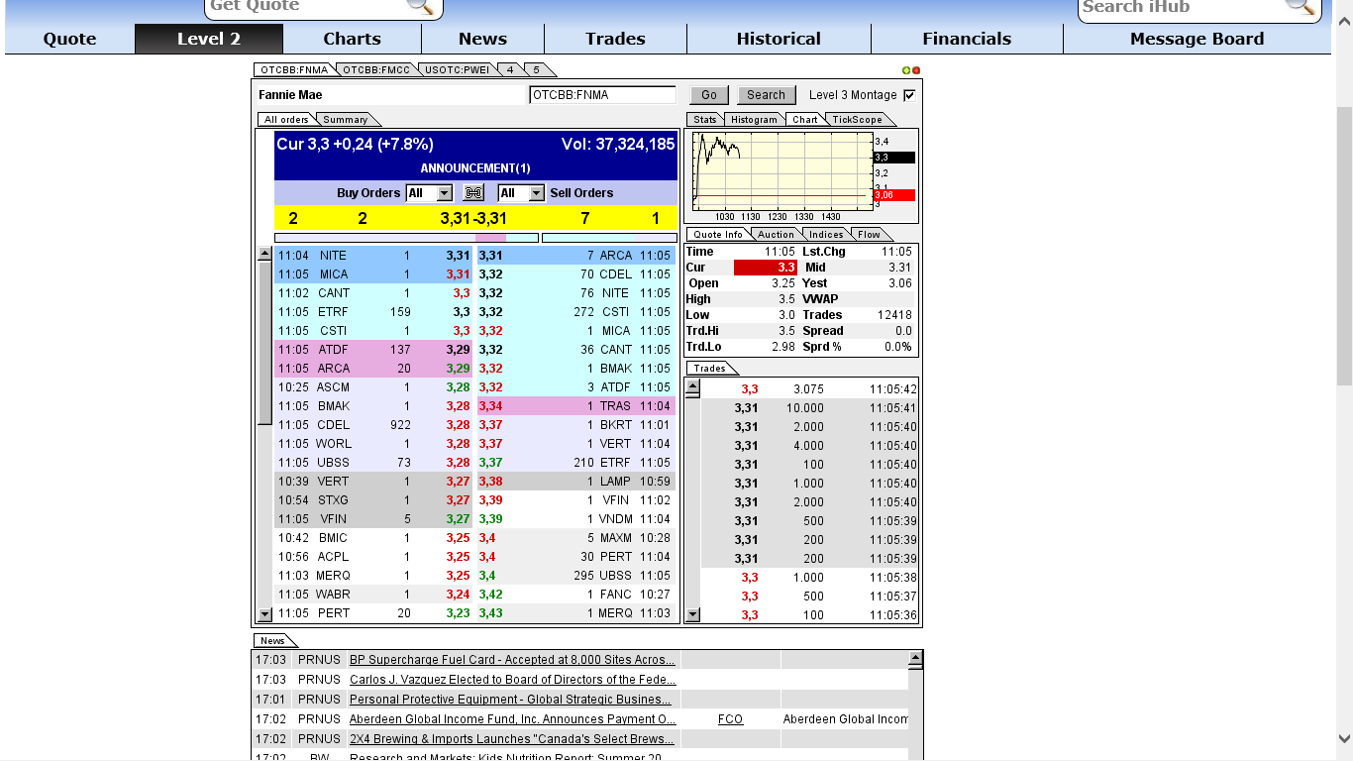
Task: Open the Message Board section
Action: click(1196, 39)
